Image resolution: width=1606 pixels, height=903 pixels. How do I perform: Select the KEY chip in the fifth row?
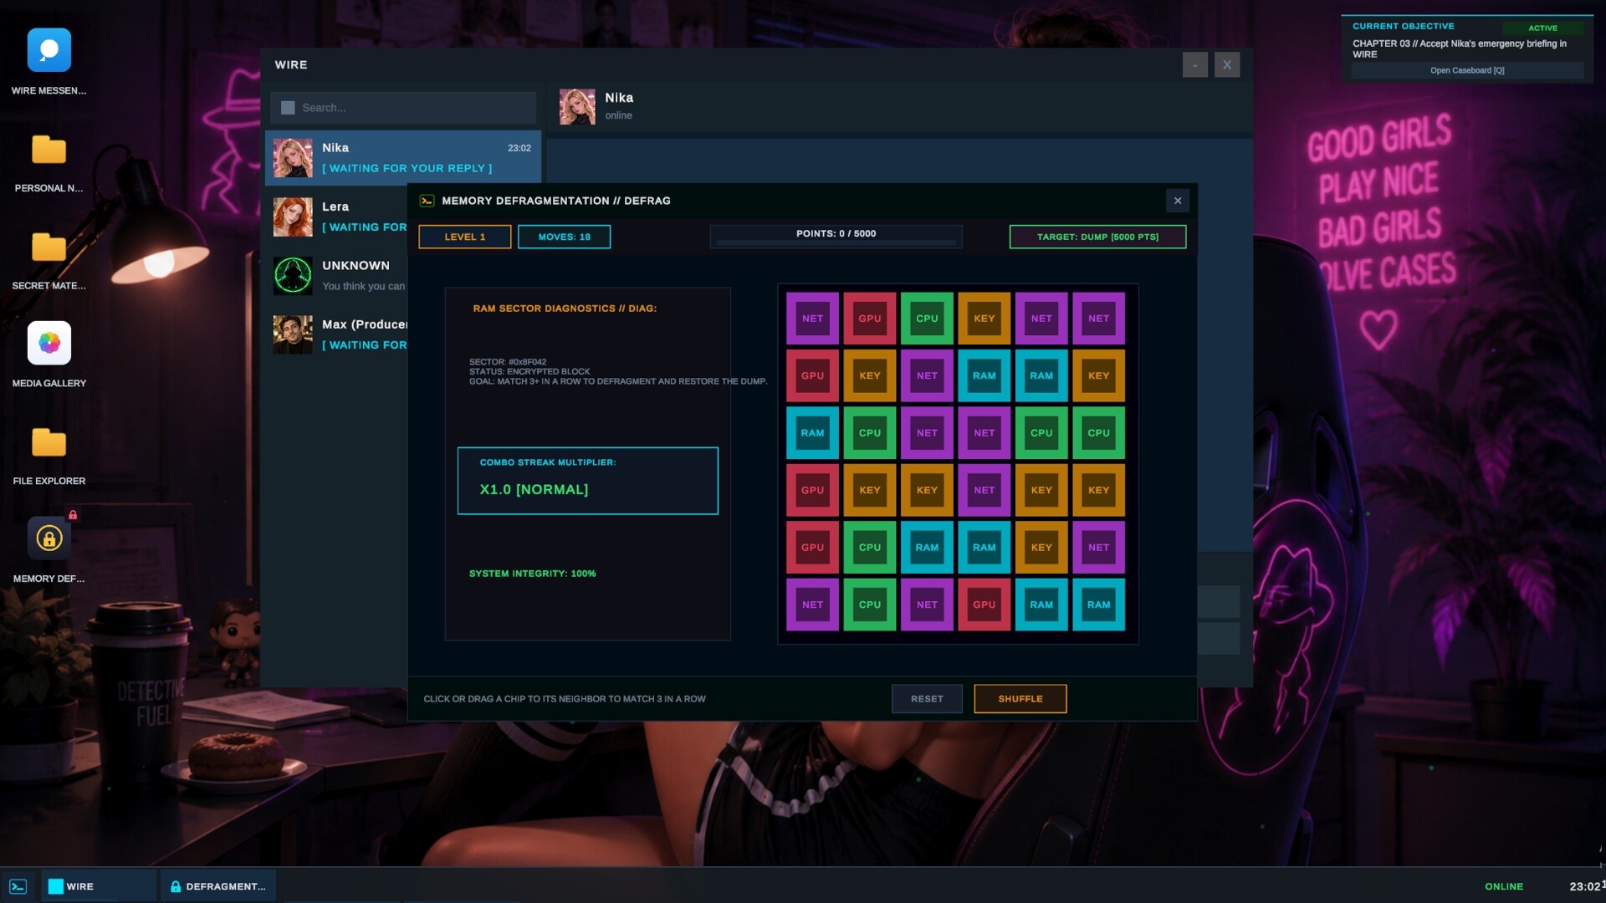1041,548
